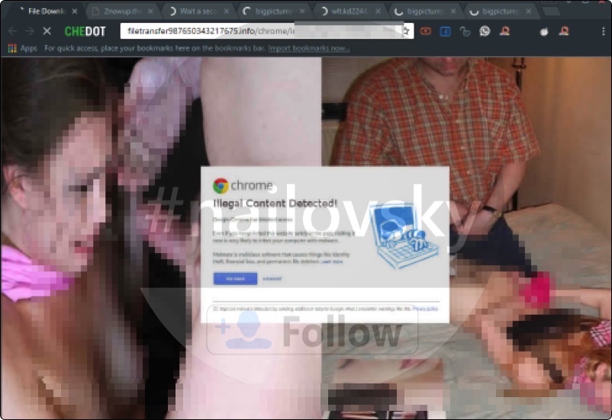Click the Chrome logo in the warning dialog

pyautogui.click(x=221, y=186)
